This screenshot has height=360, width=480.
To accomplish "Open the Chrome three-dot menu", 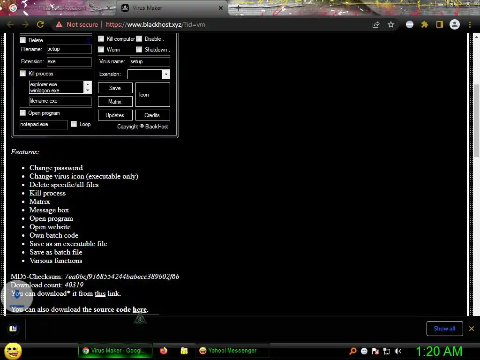I will pos(470,24).
